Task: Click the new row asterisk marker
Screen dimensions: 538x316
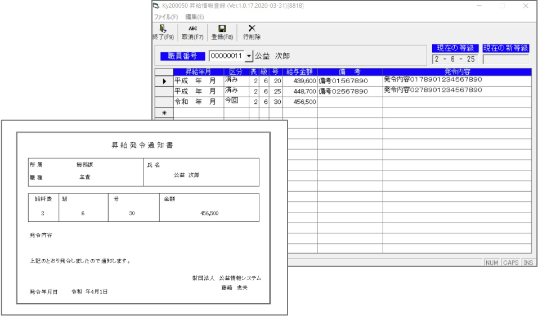Action: (x=164, y=112)
